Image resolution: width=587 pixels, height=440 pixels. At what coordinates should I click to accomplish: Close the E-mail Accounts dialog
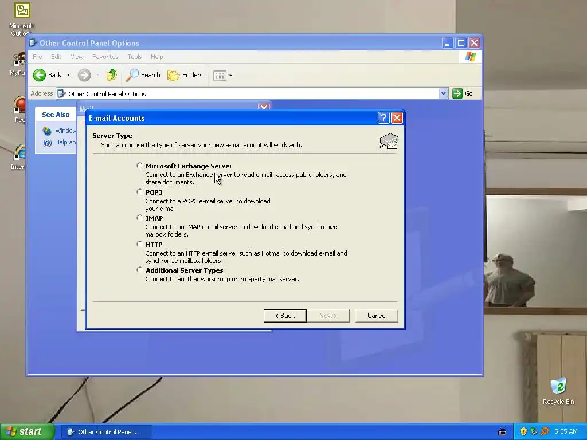(x=397, y=118)
